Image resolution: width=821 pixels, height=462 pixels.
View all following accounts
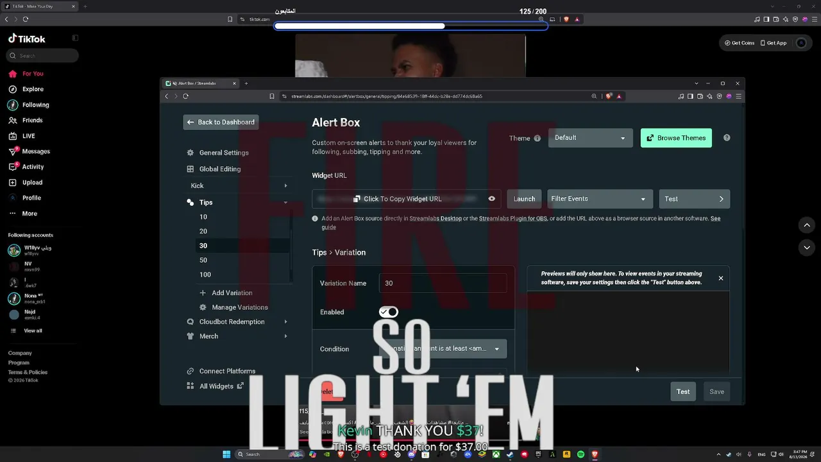33,331
